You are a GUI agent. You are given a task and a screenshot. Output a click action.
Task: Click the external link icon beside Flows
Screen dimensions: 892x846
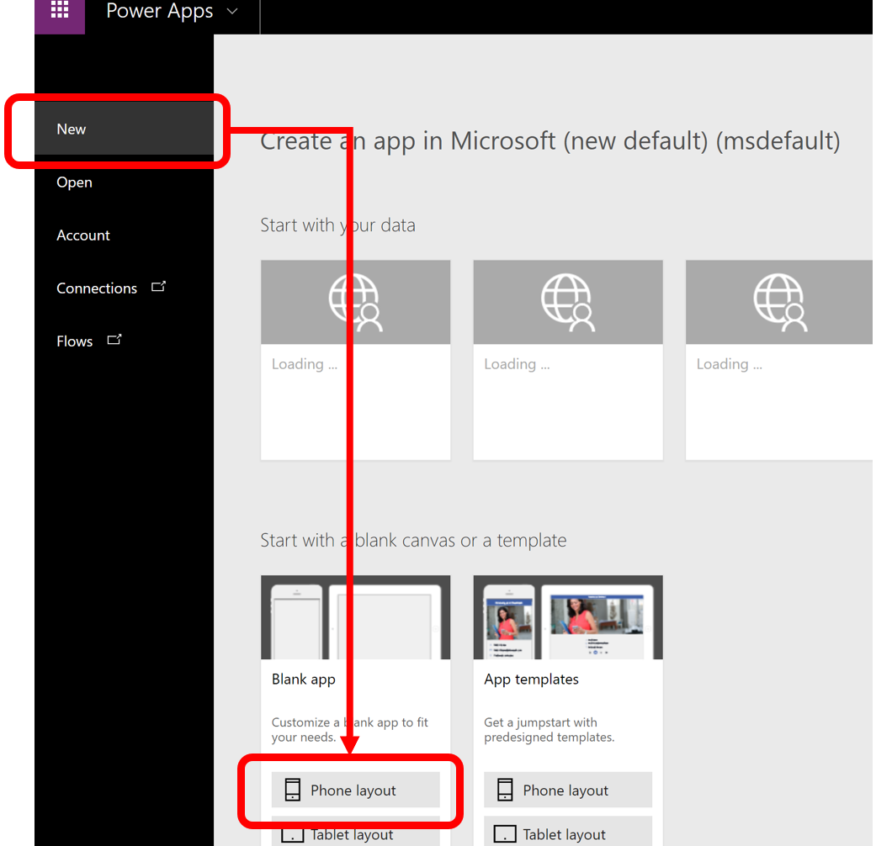[x=114, y=340]
